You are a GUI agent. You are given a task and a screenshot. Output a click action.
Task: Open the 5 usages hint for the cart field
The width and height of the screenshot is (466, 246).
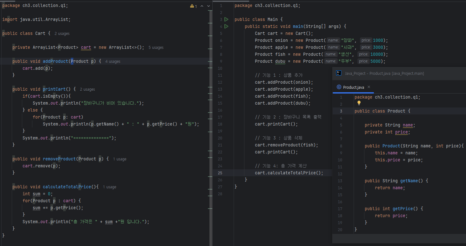tap(156, 47)
